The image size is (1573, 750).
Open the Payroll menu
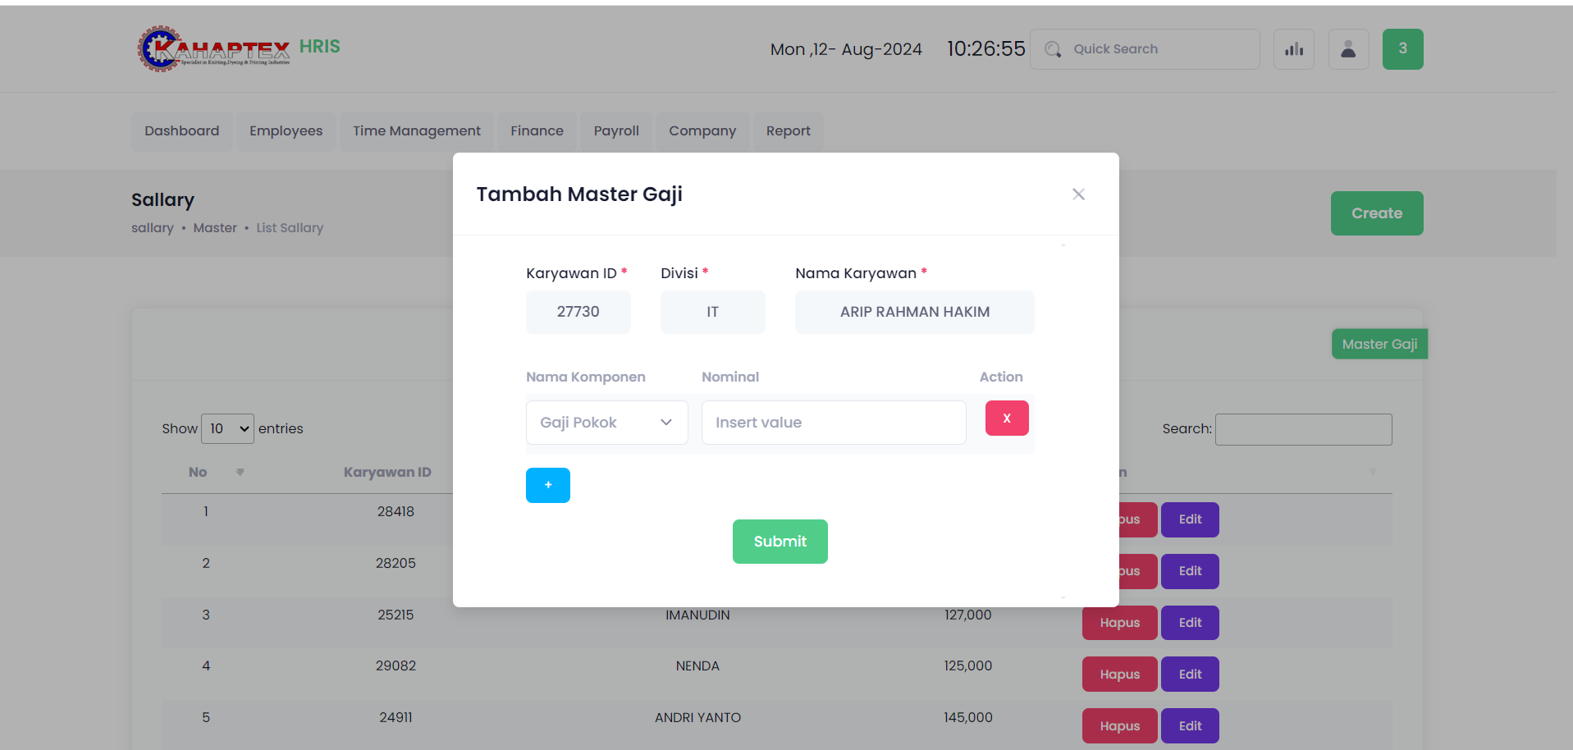tap(615, 131)
